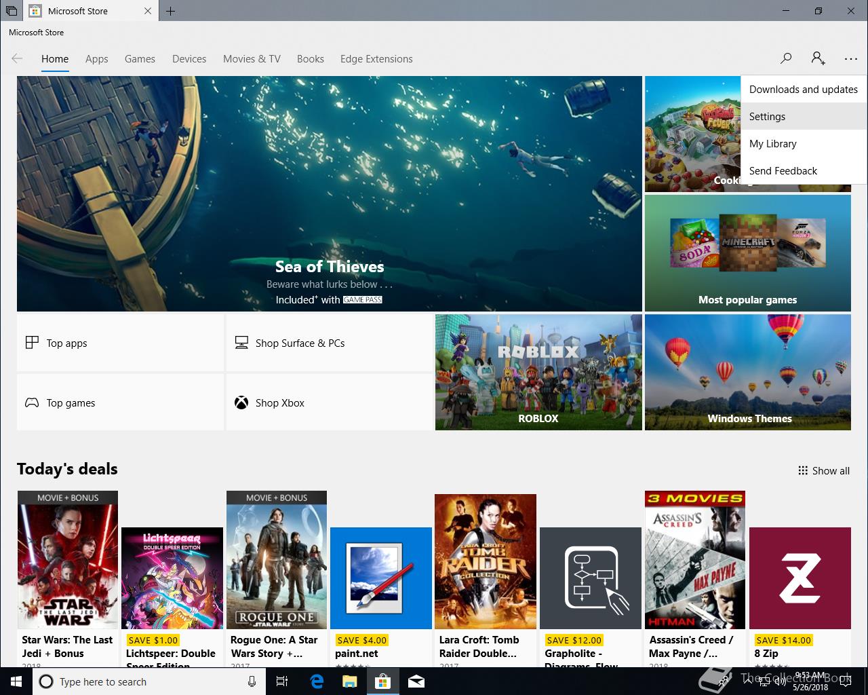
Task: Open File Explorer from the taskbar
Action: (350, 681)
